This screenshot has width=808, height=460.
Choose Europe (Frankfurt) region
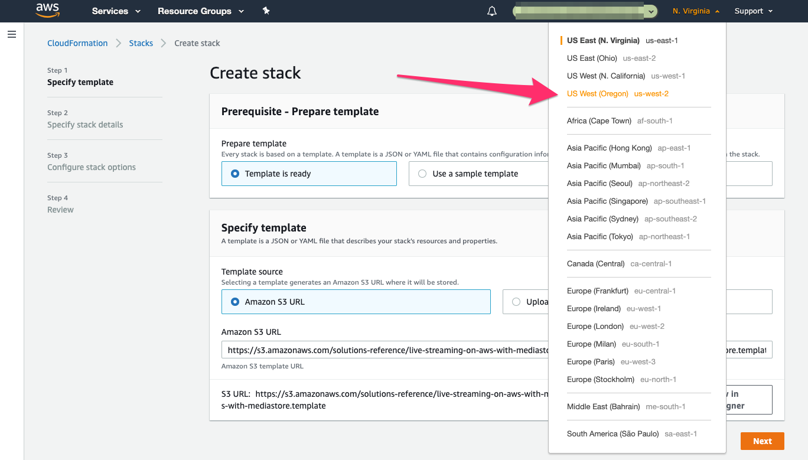point(621,291)
